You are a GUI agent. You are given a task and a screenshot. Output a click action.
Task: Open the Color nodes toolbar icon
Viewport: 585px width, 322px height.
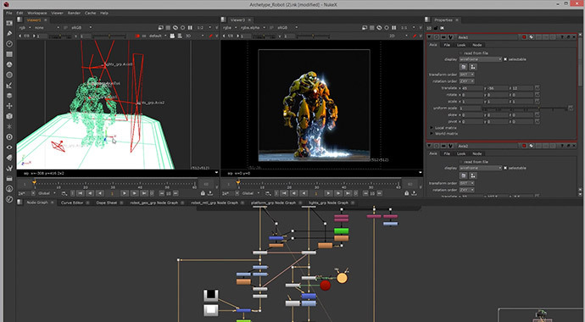(9, 64)
